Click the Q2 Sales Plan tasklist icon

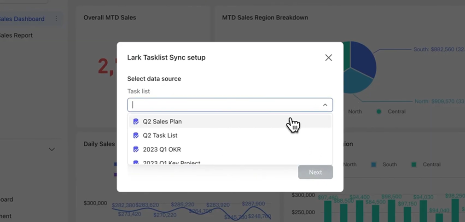[136, 122]
